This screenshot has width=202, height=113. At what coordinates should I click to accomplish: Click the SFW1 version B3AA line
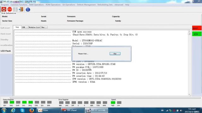pos(84,82)
